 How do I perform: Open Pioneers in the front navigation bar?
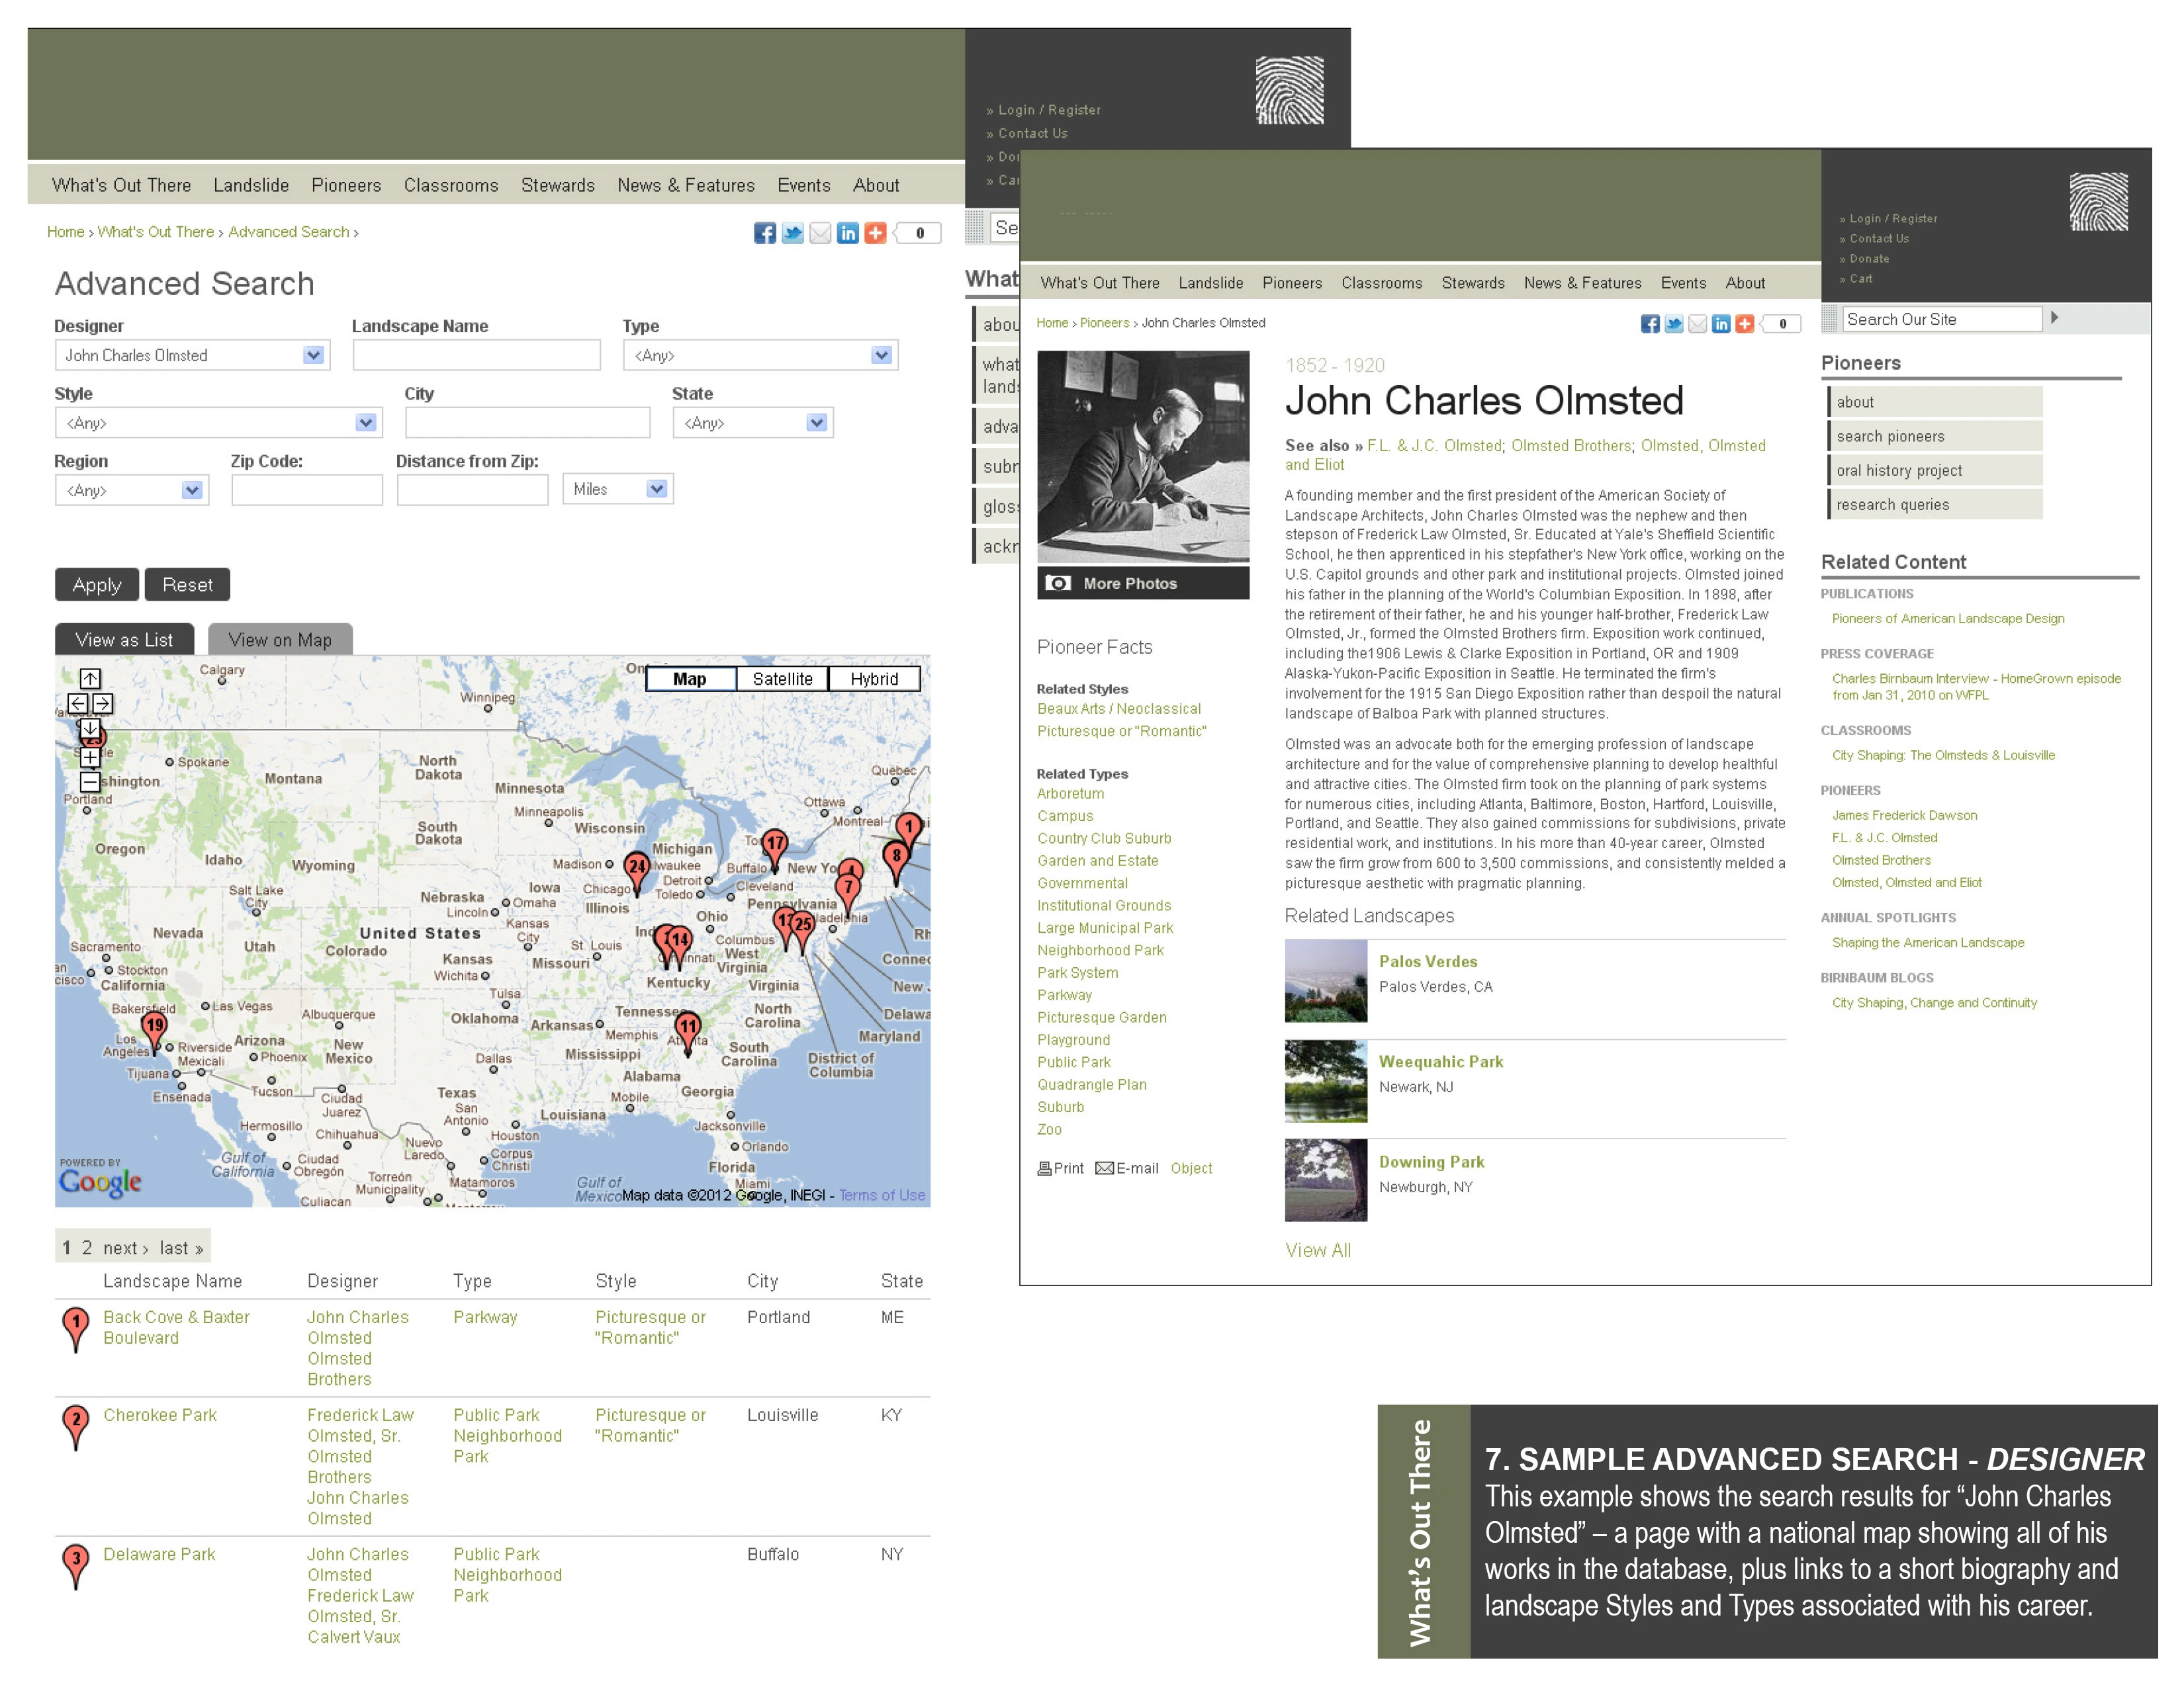1292,283
